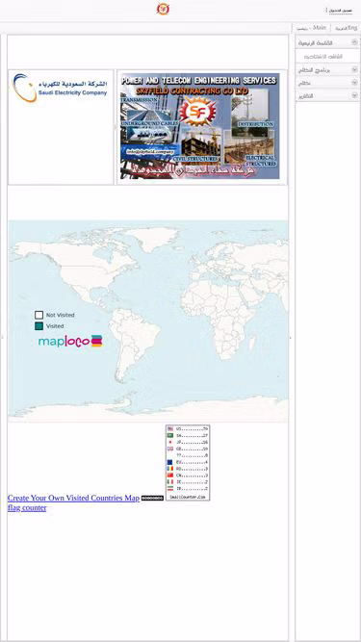Click the SmallCounter.com caption in the flag widget
This screenshot has height=642, width=361.
click(x=188, y=497)
